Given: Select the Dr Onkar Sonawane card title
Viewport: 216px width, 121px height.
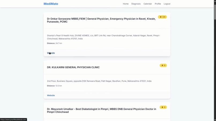Looking at the screenshot, I should [x=101, y=20].
